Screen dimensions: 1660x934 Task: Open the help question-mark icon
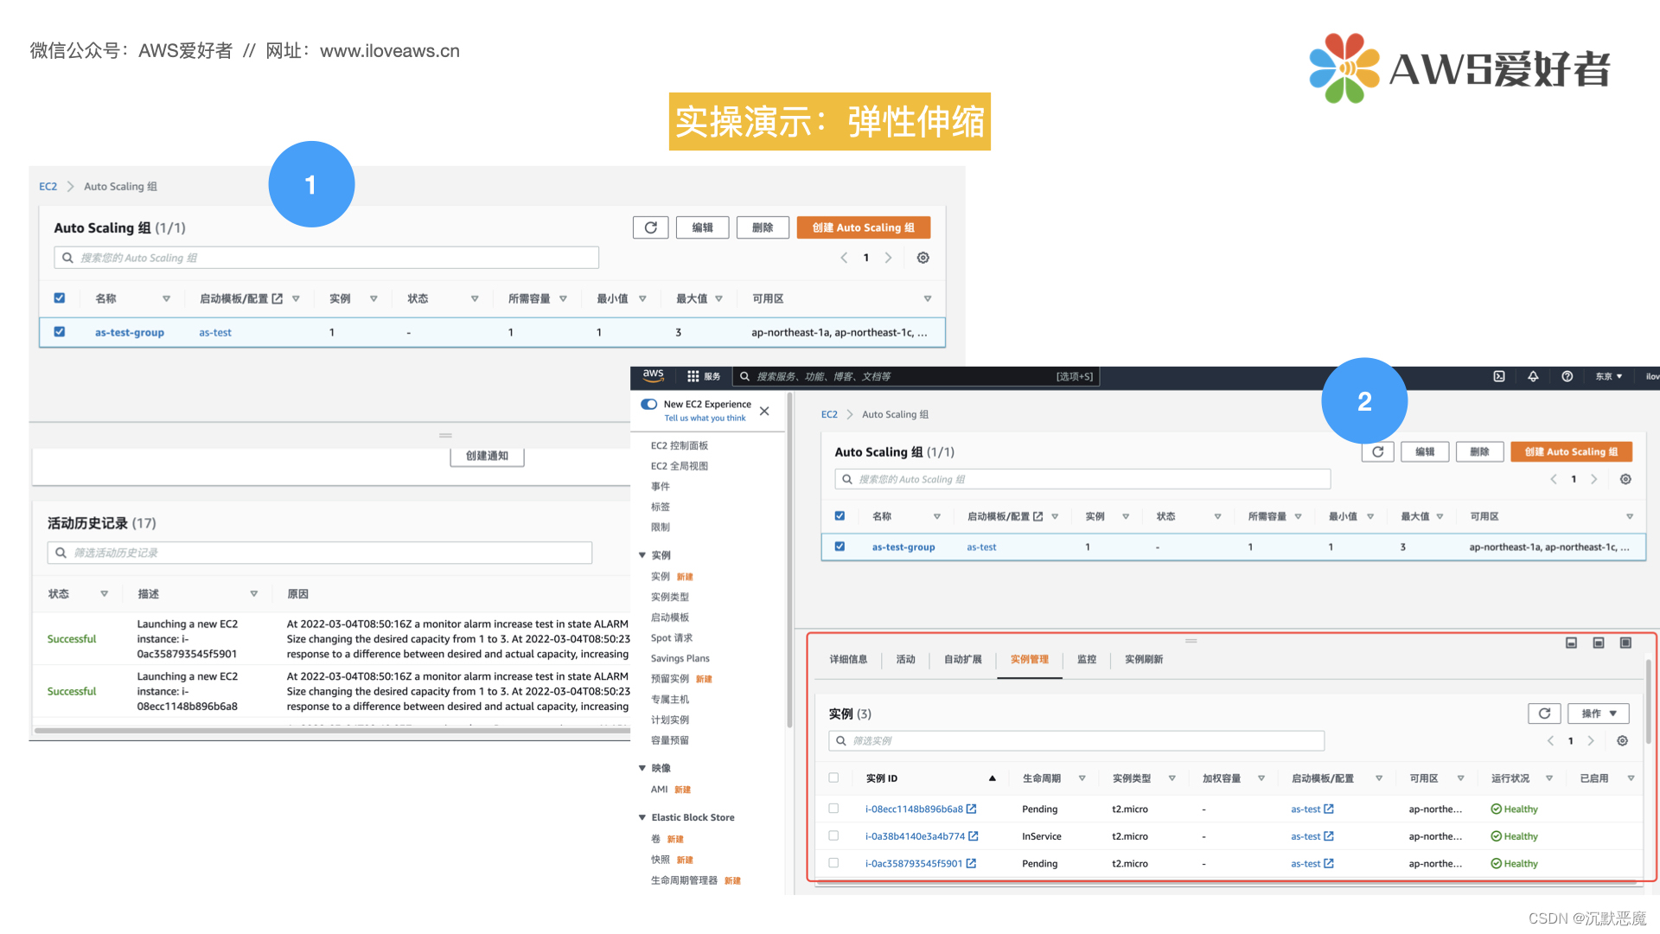1567,376
